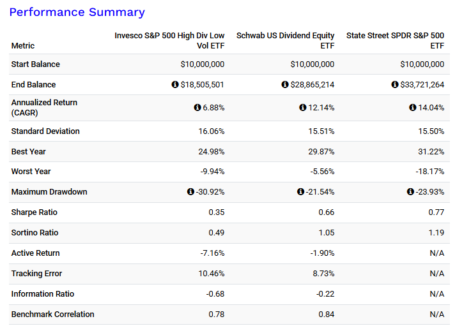Show info for -23.93% maximum drawdown
The height and width of the screenshot is (333, 455).
(x=410, y=192)
